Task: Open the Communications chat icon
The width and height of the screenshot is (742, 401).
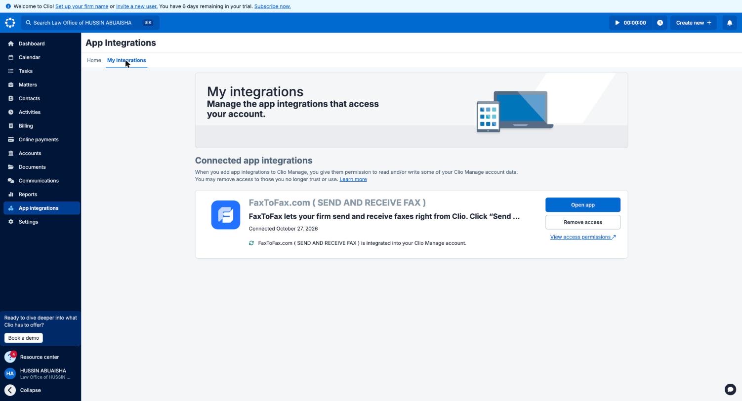Action: tap(11, 181)
